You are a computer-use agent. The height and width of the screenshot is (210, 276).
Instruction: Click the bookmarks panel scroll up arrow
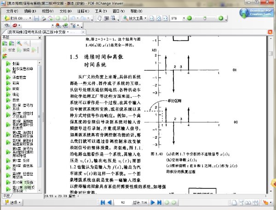[x=40, y=63]
